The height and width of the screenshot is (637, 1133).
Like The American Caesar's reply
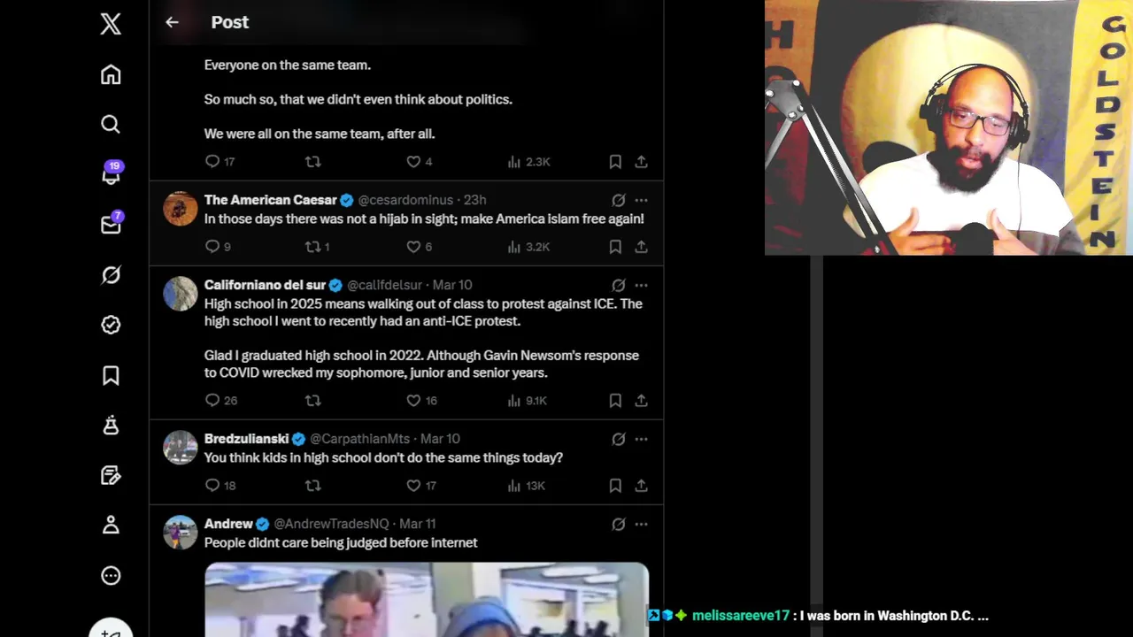(413, 247)
